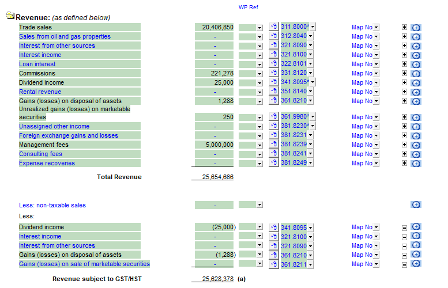Open WP Ref dropdown for non-taxable sales
Image resolution: width=448 pixels, height=288 pixels.
pyautogui.click(x=259, y=204)
